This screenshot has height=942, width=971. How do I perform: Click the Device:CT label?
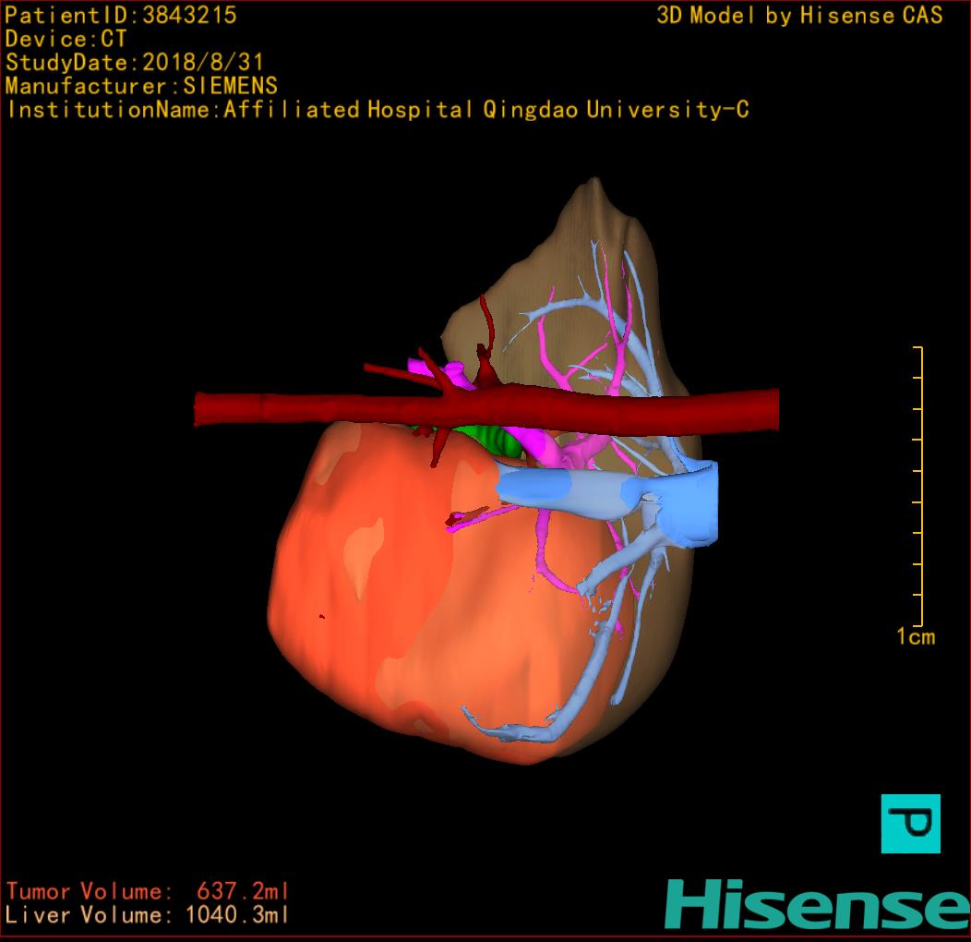[x=66, y=39]
